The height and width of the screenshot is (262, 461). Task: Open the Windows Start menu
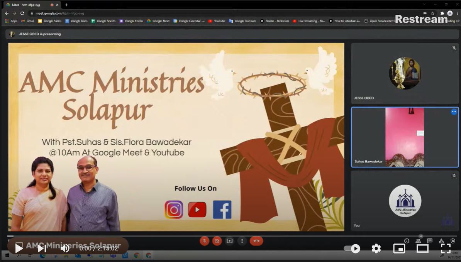click(7, 255)
